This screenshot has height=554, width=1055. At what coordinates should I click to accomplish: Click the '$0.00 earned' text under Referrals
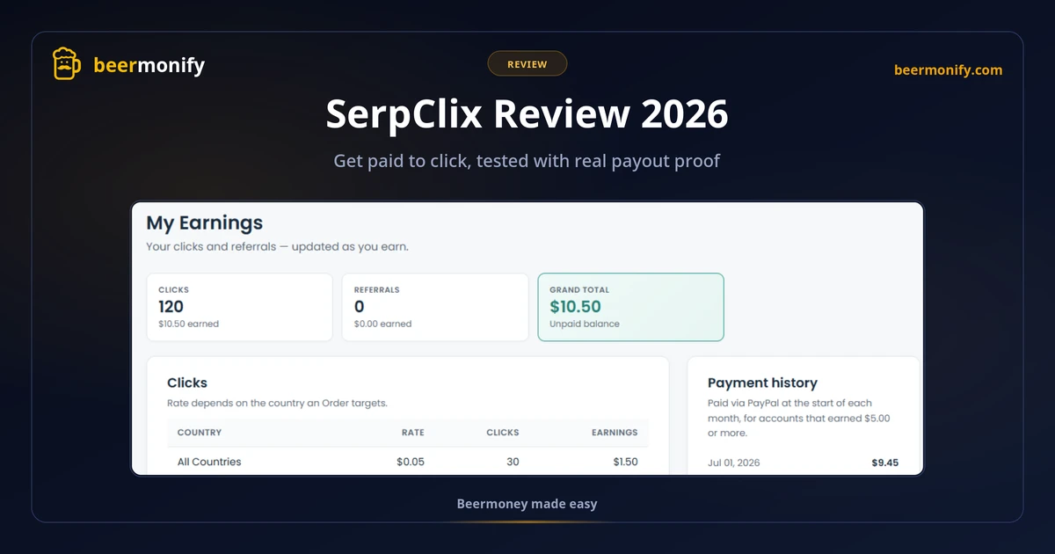click(x=382, y=324)
